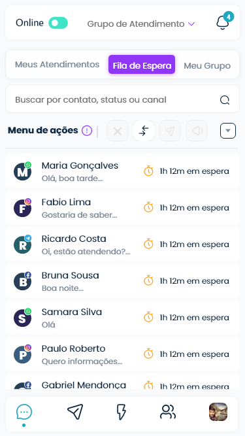Screen dimensions: 245x436
Task: Switch to Meus Atendimentos tab
Action: tap(57, 65)
